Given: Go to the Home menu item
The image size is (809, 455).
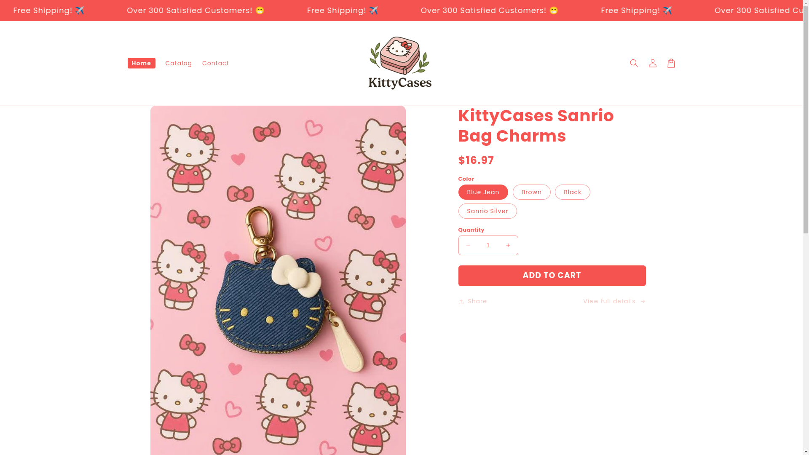Looking at the screenshot, I should 141,63.
